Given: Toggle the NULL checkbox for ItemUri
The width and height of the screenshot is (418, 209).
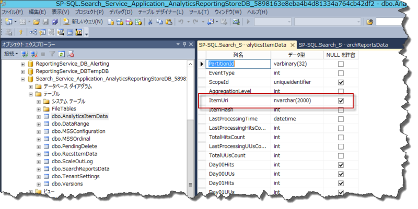Looking at the screenshot, I should click(x=341, y=101).
